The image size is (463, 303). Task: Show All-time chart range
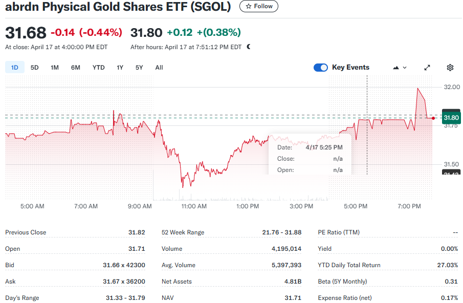[x=159, y=68]
